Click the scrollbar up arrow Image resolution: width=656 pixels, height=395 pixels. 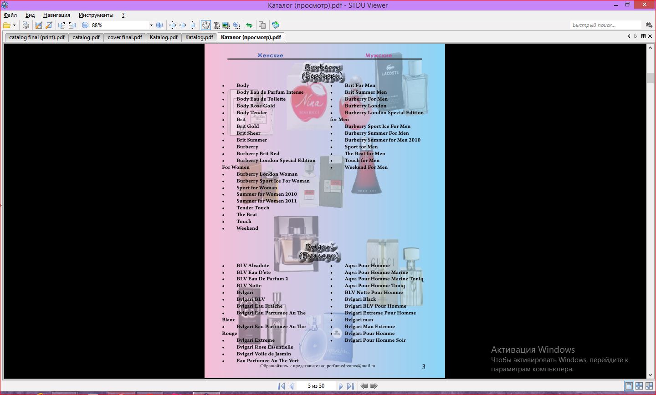coord(651,47)
